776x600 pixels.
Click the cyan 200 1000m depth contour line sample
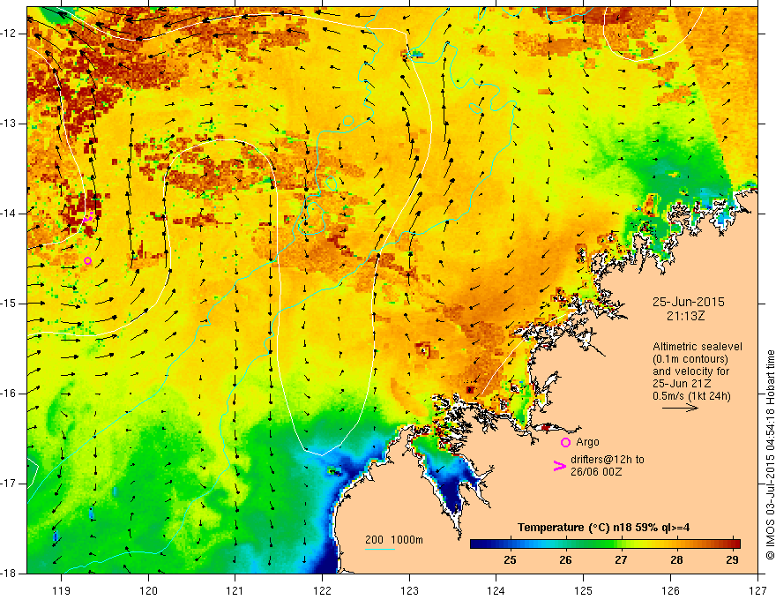[x=380, y=549]
